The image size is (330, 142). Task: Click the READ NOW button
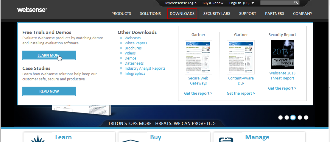pos(49,91)
